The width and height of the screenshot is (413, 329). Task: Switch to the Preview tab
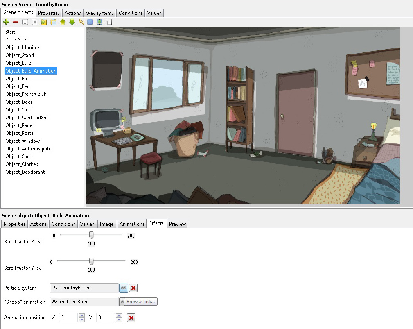tap(177, 224)
